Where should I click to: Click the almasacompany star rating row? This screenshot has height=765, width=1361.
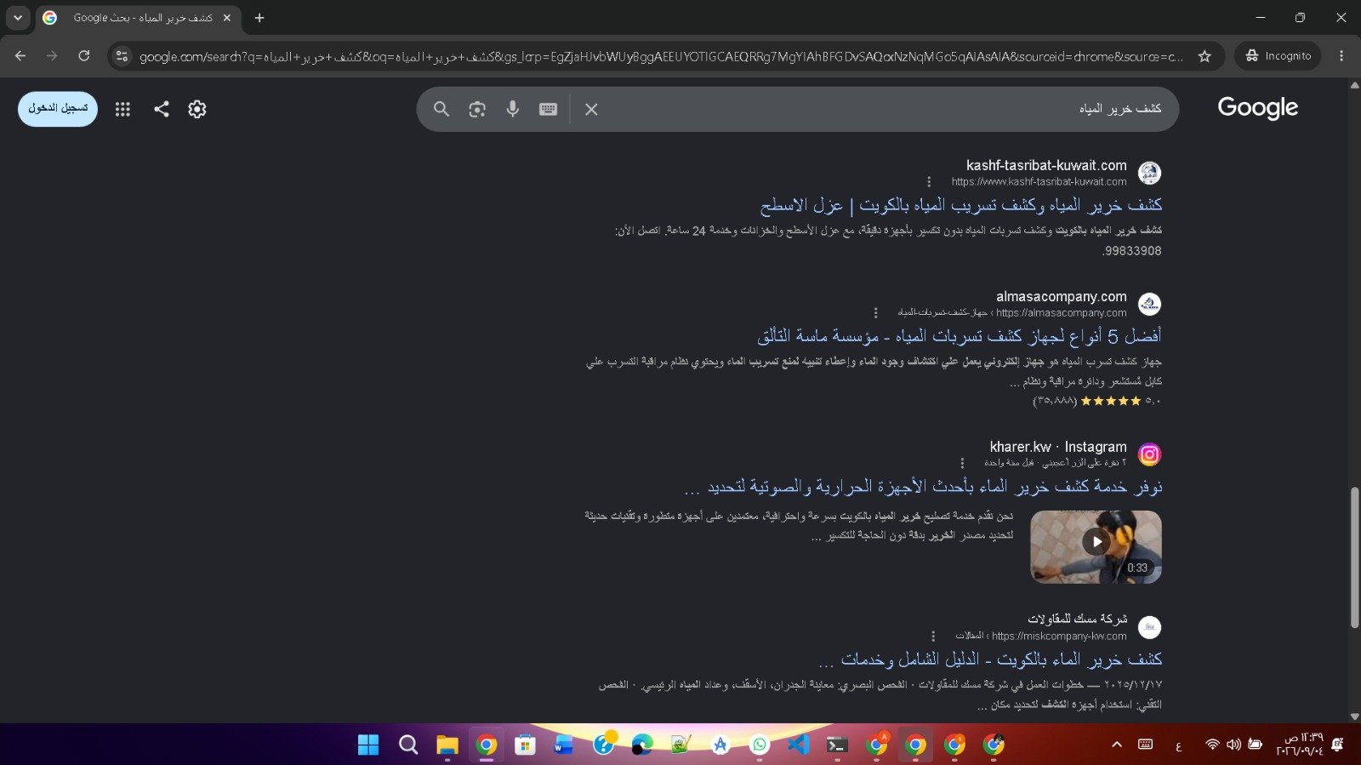[1096, 401]
